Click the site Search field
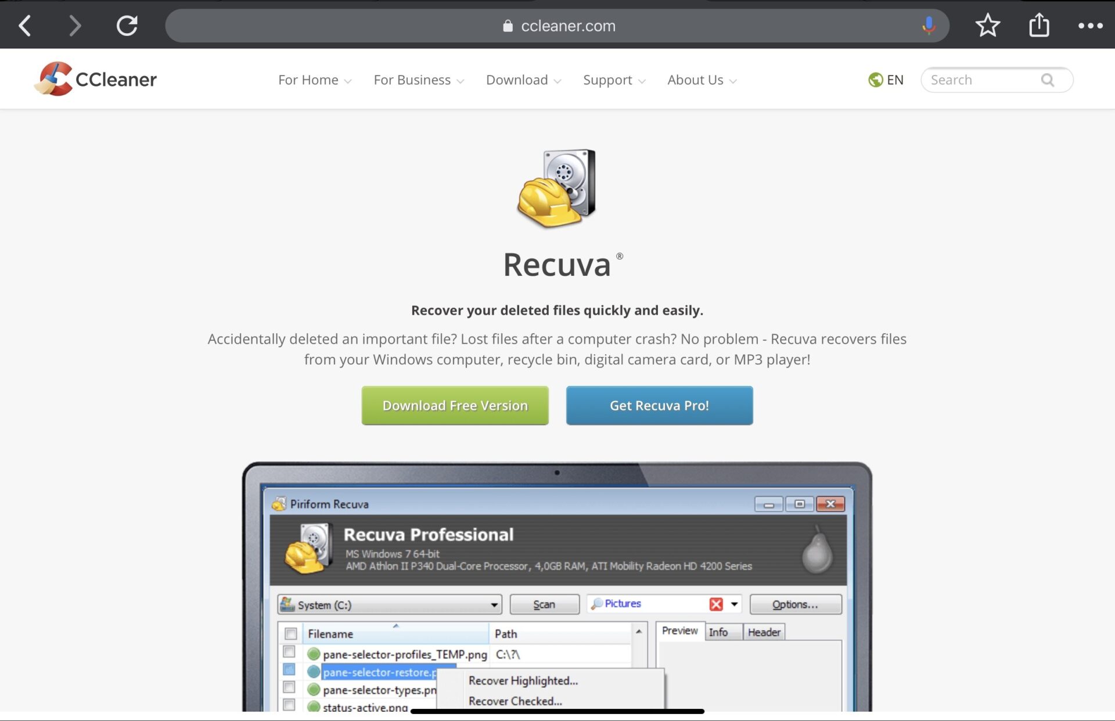 coord(997,80)
